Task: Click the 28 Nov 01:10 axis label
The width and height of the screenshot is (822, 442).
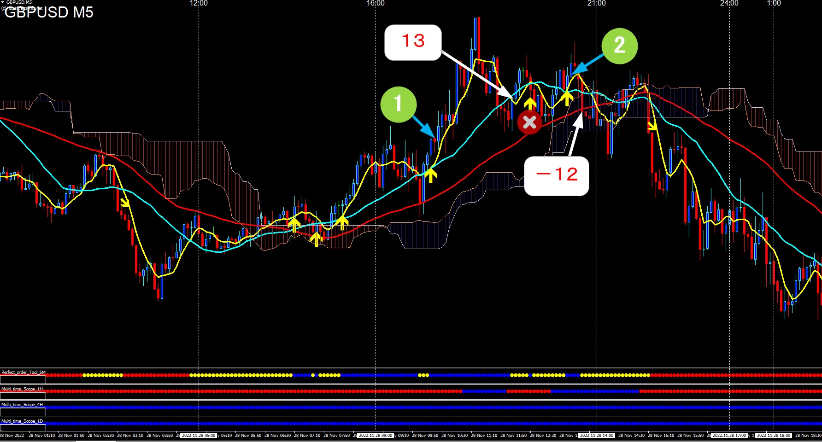Action: click(41, 435)
